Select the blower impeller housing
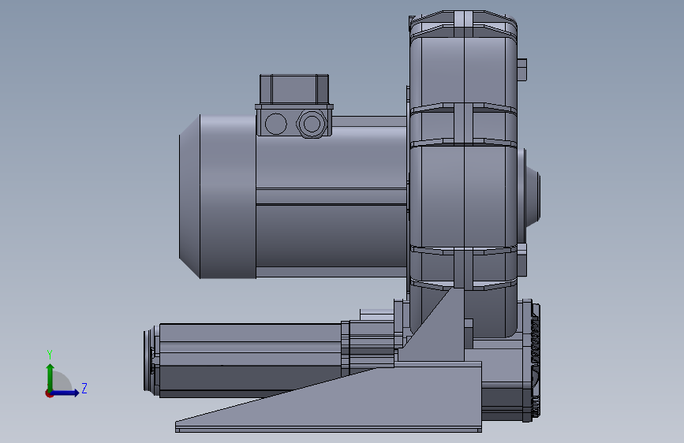The height and width of the screenshot is (443, 684). pyautogui.click(x=463, y=174)
